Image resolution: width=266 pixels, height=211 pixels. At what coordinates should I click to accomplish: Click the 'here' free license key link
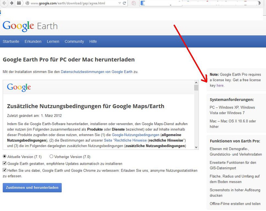[220, 86]
